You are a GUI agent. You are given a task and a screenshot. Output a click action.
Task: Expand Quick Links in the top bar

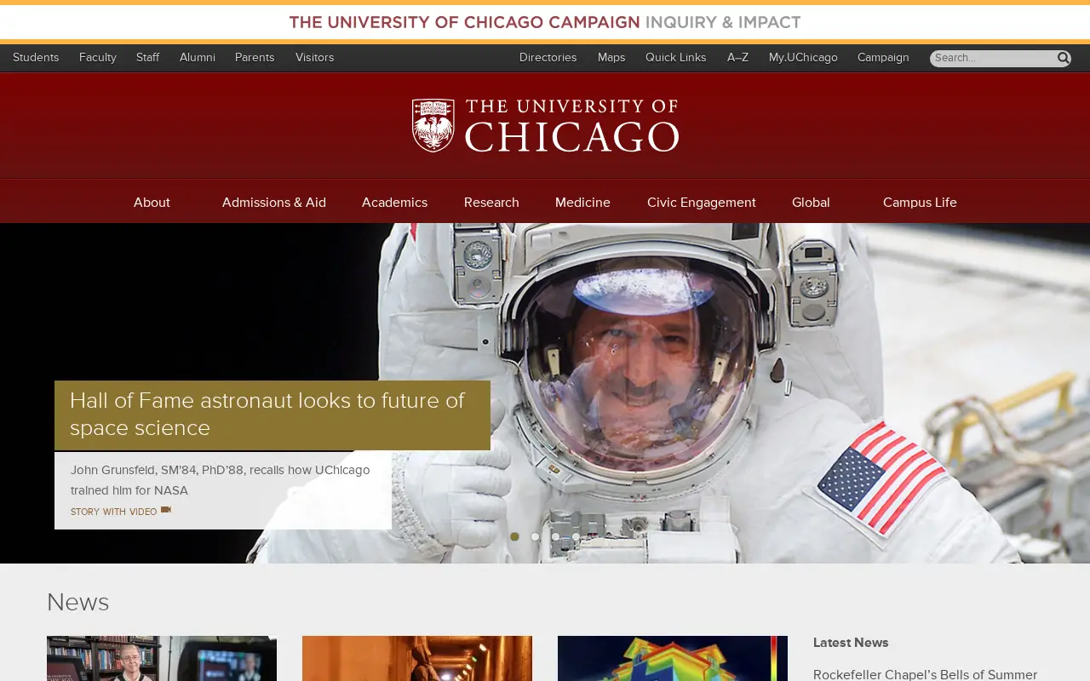[676, 57]
